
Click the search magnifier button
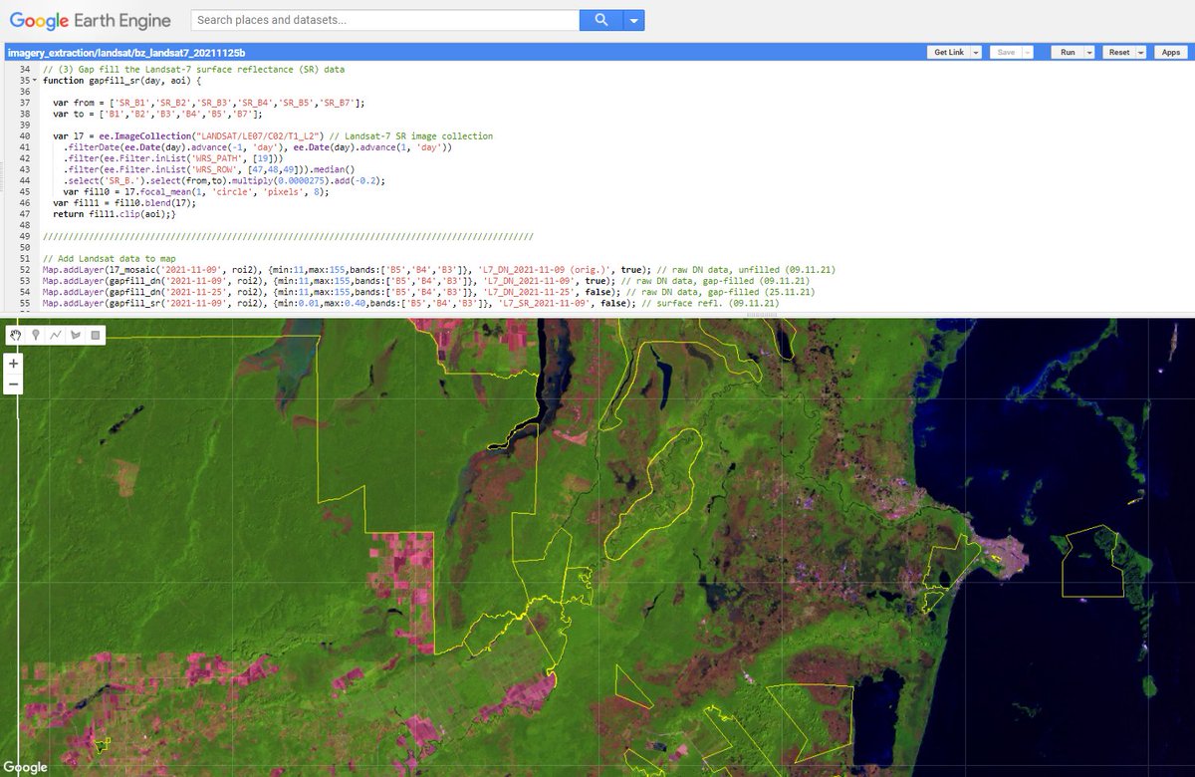coord(599,20)
